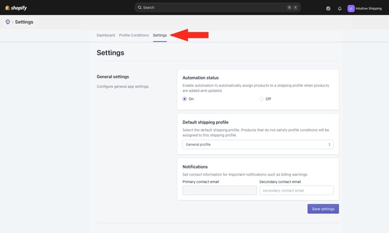Click the Settings breadcrumb text
Screen dimensions: 389x233
[24, 22]
